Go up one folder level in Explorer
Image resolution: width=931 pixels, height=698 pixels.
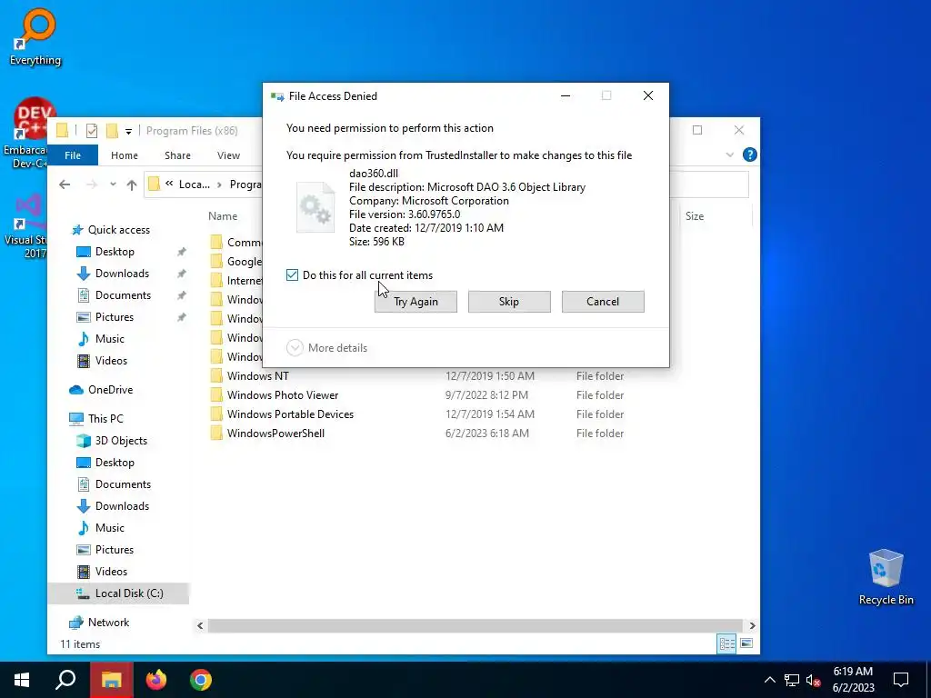[x=132, y=184]
